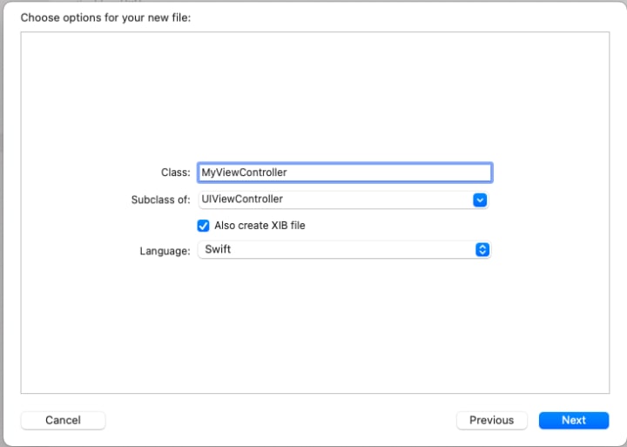Expand the Subclass of suggestions list
This screenshot has height=447, width=627.
[x=480, y=200]
